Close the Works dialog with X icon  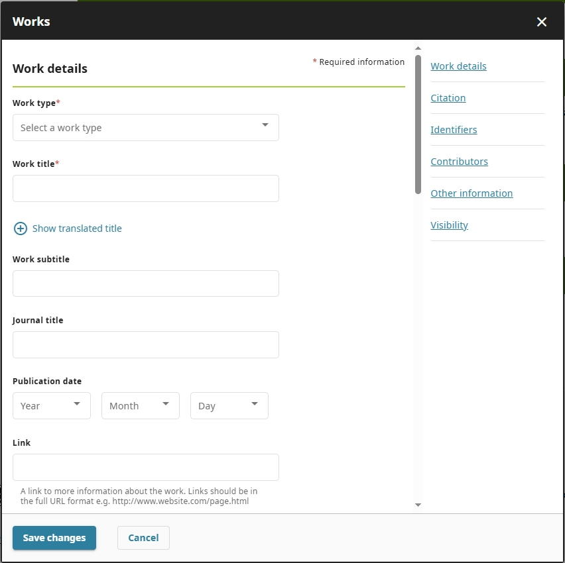542,22
